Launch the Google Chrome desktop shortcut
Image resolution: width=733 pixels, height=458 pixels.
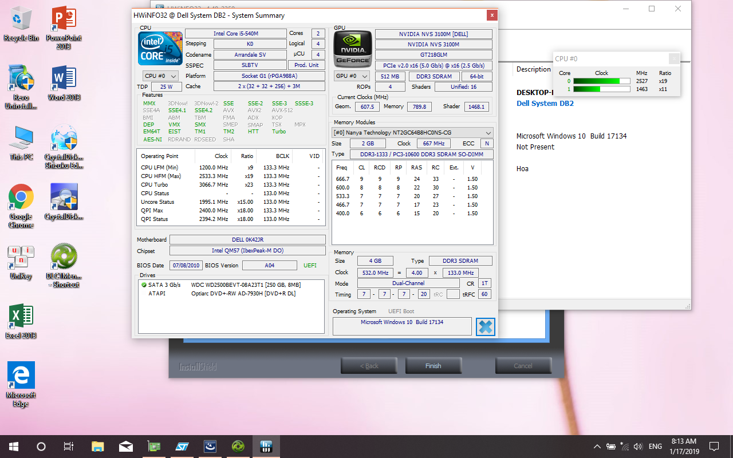(x=21, y=206)
